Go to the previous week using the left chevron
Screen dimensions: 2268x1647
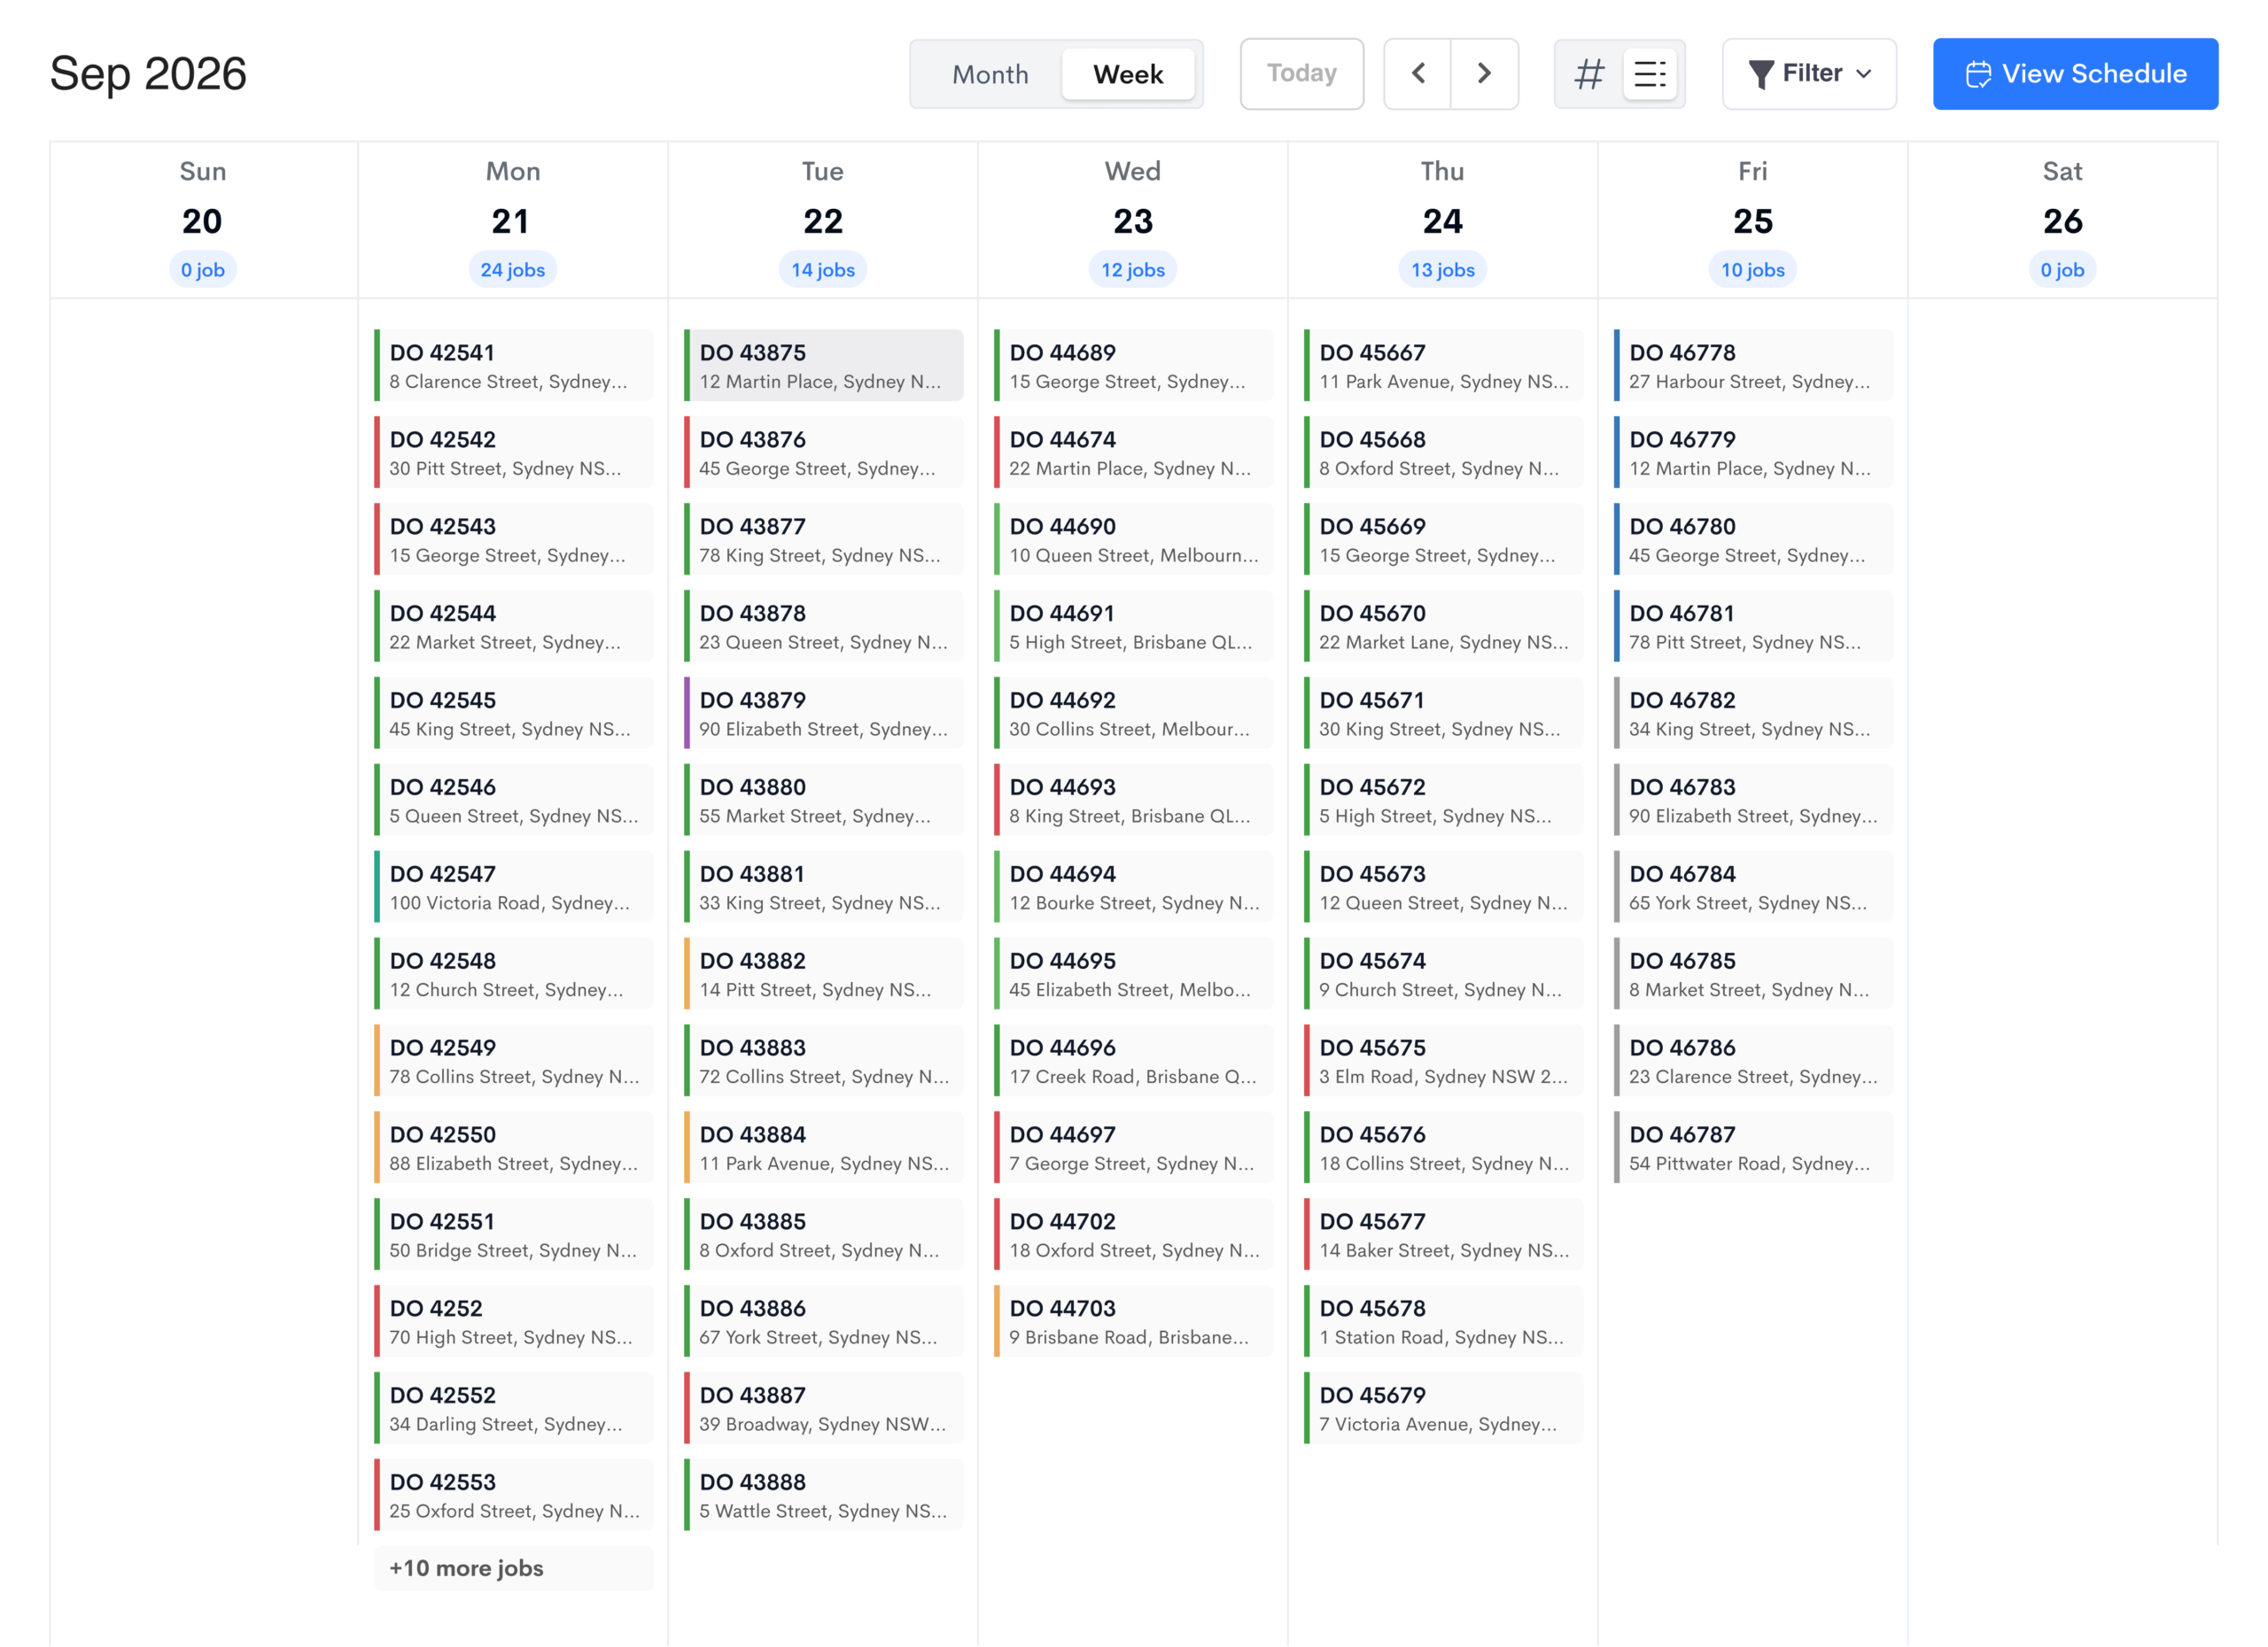[1417, 73]
